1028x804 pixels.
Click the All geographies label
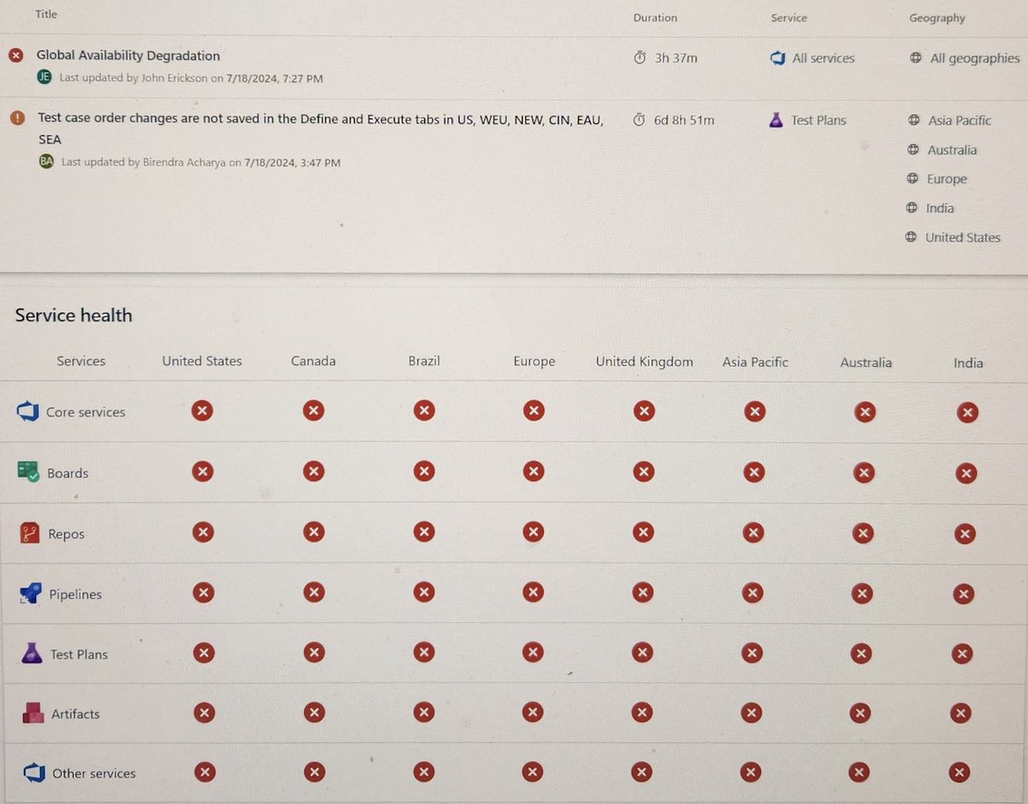click(x=975, y=59)
